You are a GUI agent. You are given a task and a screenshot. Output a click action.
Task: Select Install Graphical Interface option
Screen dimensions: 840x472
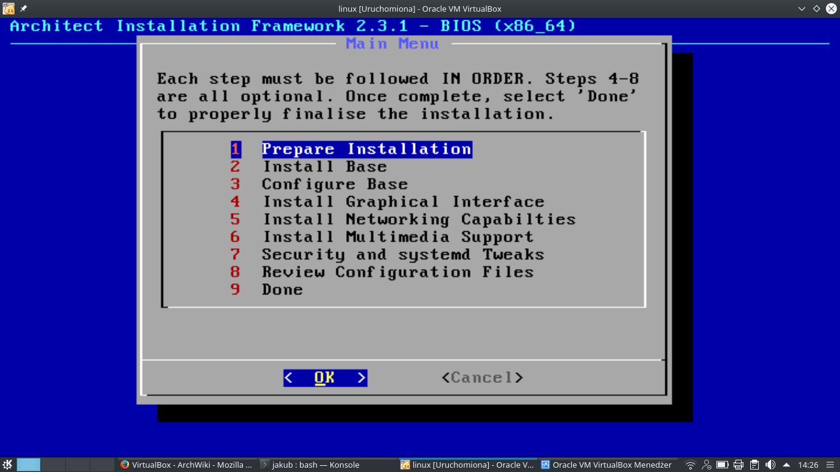(387, 202)
